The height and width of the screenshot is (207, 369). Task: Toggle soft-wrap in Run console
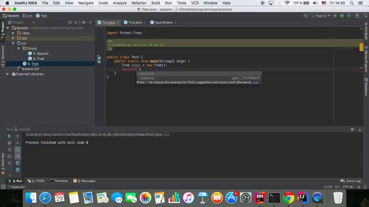click(17, 149)
